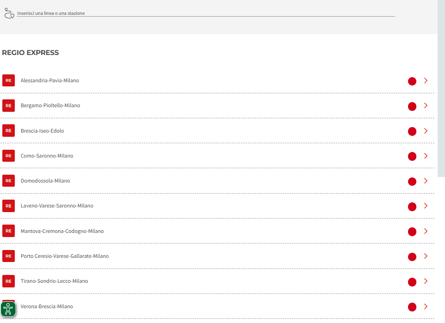
Task: Click the RE badge for Domodossola-Milano
Action: coord(8,181)
